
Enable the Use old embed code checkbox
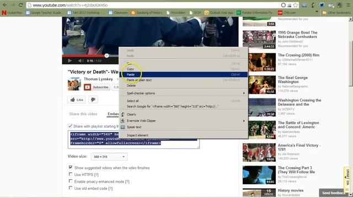[x=71, y=188]
